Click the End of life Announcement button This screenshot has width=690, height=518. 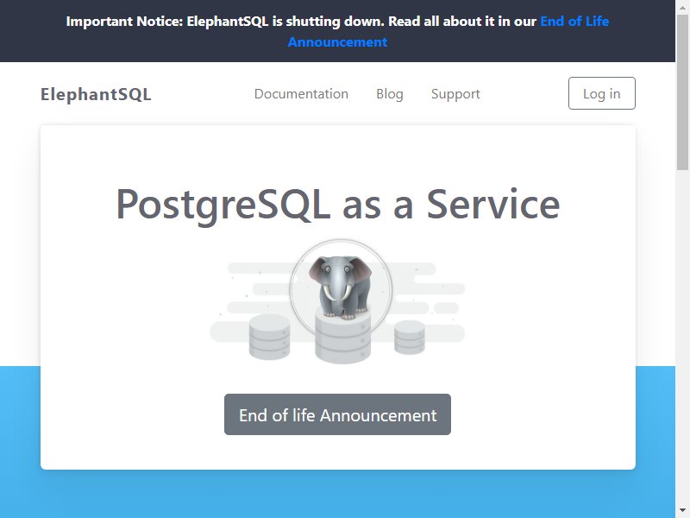[x=337, y=414]
